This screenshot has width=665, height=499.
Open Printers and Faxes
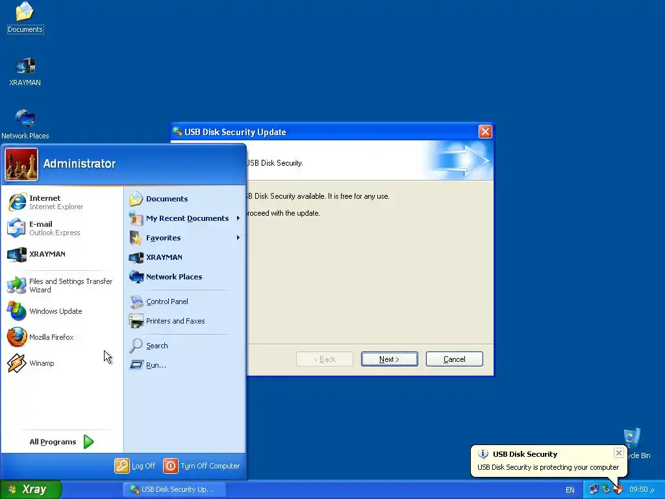click(x=185, y=321)
